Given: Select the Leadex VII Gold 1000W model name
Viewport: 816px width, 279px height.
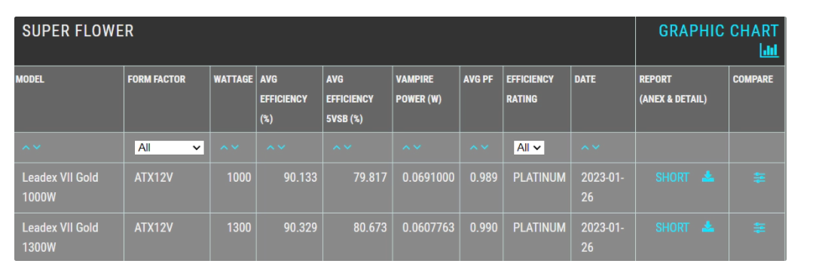Looking at the screenshot, I should tap(60, 188).
